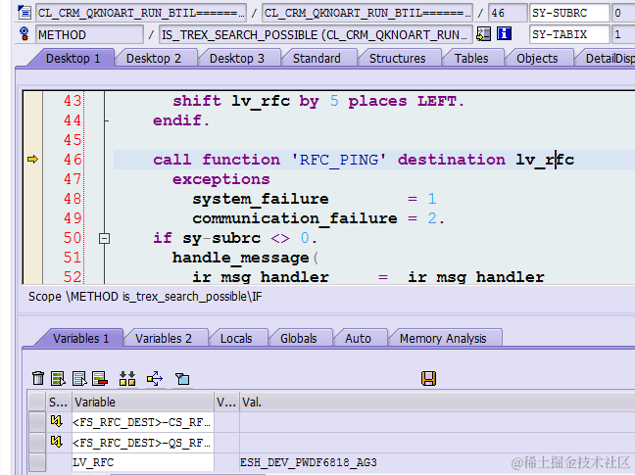Click the red minus list icon in the variables toolbar

click(100, 379)
